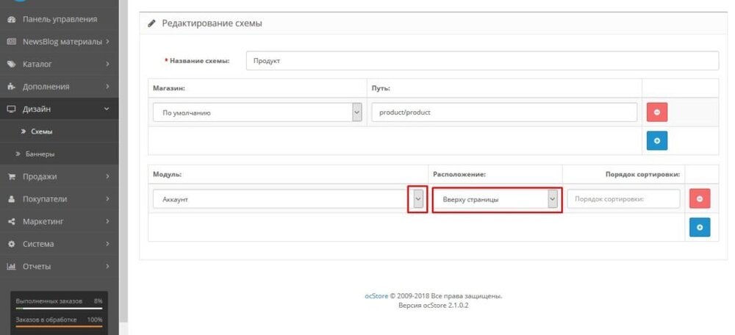Open the Расположение 'Вверху страницы' dropdown
The width and height of the screenshot is (735, 335).
pyautogui.click(x=497, y=199)
